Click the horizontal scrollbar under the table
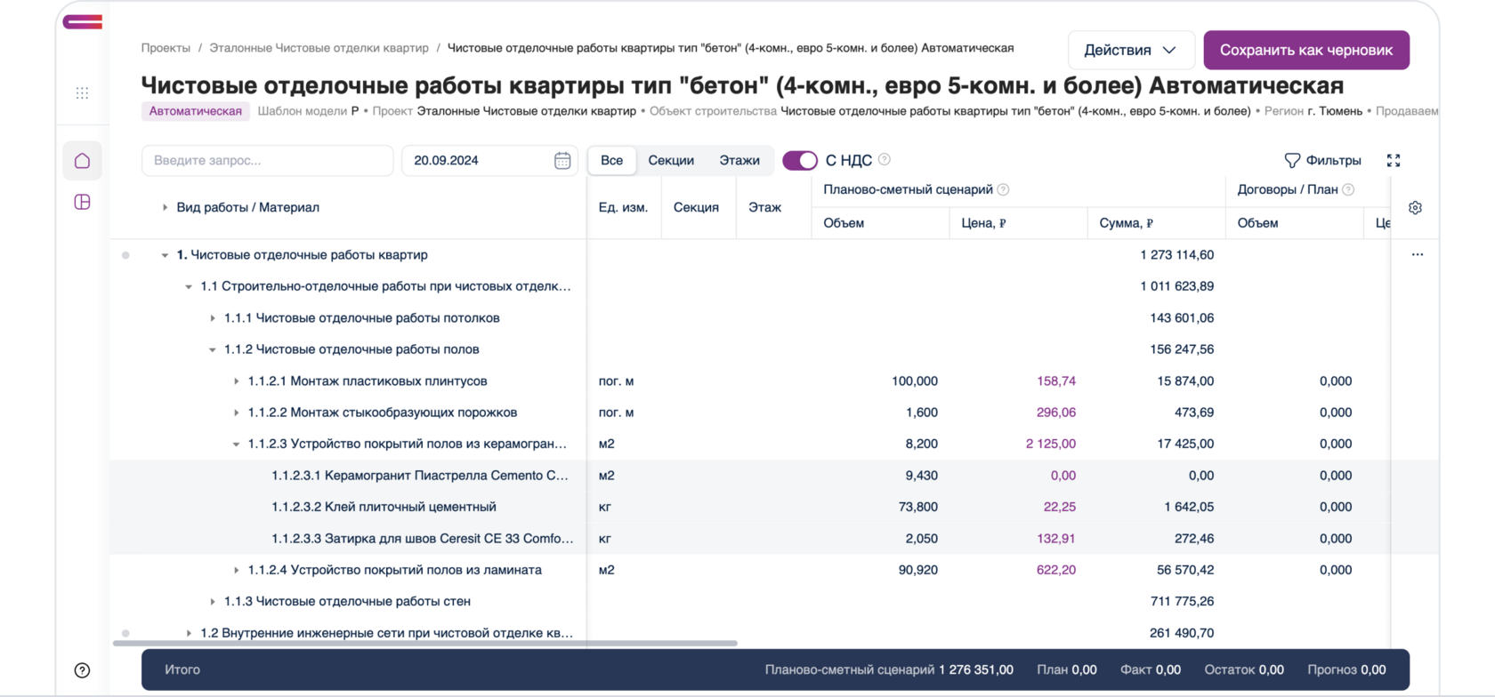The height and width of the screenshot is (697, 1495). [x=425, y=643]
